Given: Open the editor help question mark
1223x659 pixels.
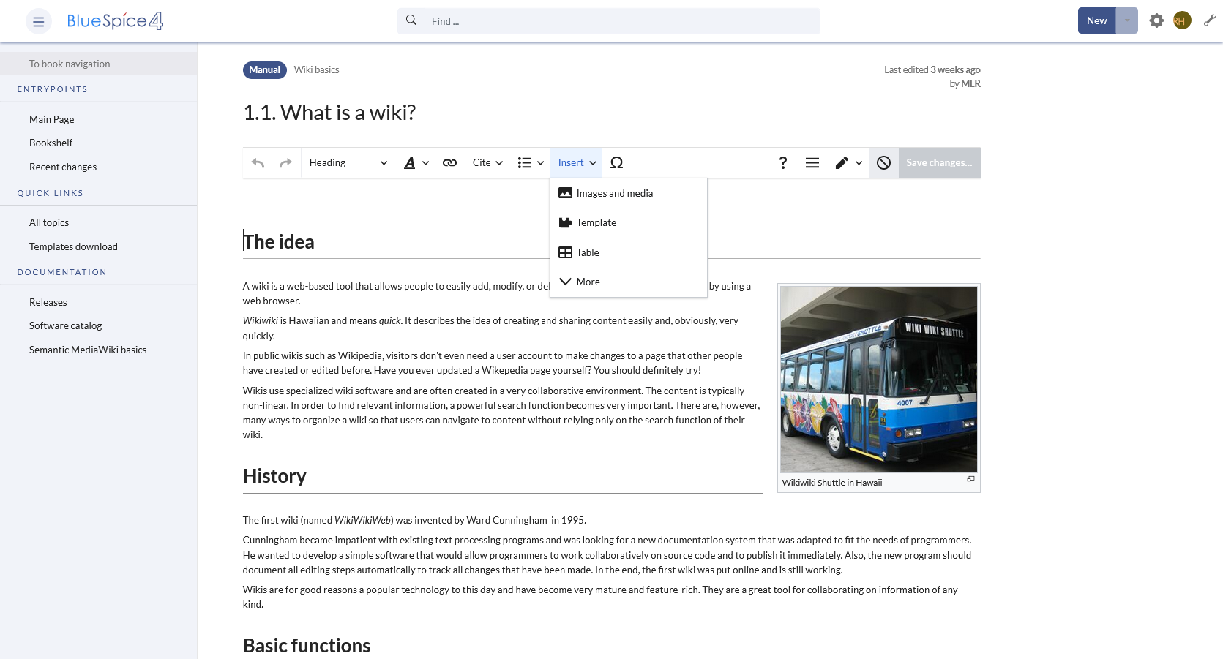Looking at the screenshot, I should (782, 163).
